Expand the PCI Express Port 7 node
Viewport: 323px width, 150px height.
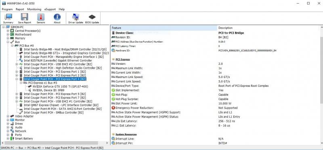[17, 98]
